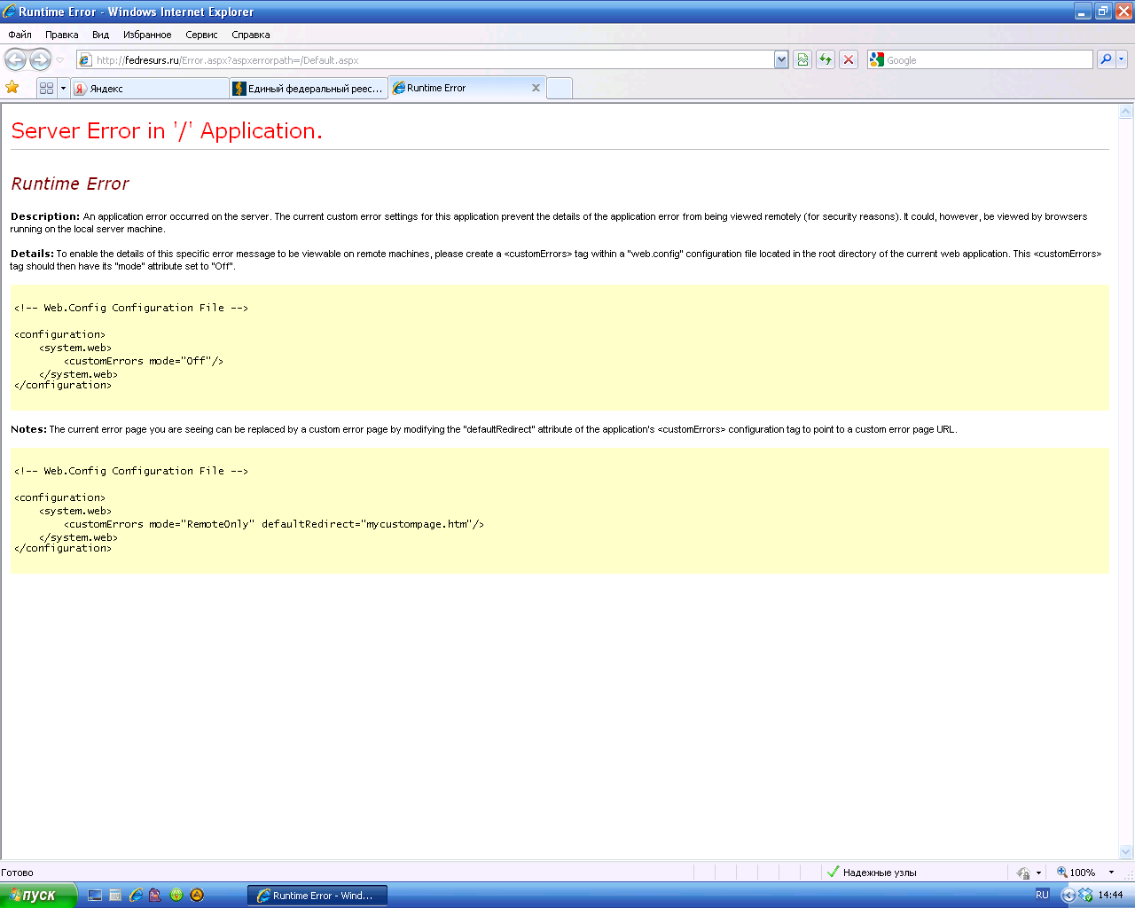Open Quick Tabs grid view

pos(47,88)
